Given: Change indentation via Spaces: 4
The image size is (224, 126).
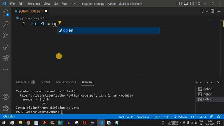Looking at the screenshot, I should click(x=143, y=117).
